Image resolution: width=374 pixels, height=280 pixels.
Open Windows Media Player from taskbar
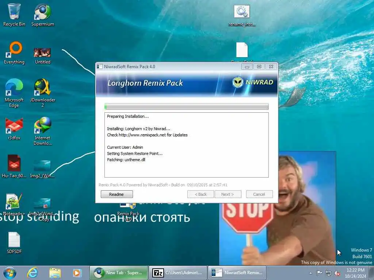click(77, 273)
